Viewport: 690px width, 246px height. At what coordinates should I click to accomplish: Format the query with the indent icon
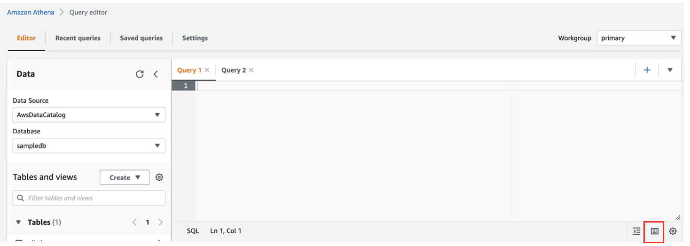[636, 231]
